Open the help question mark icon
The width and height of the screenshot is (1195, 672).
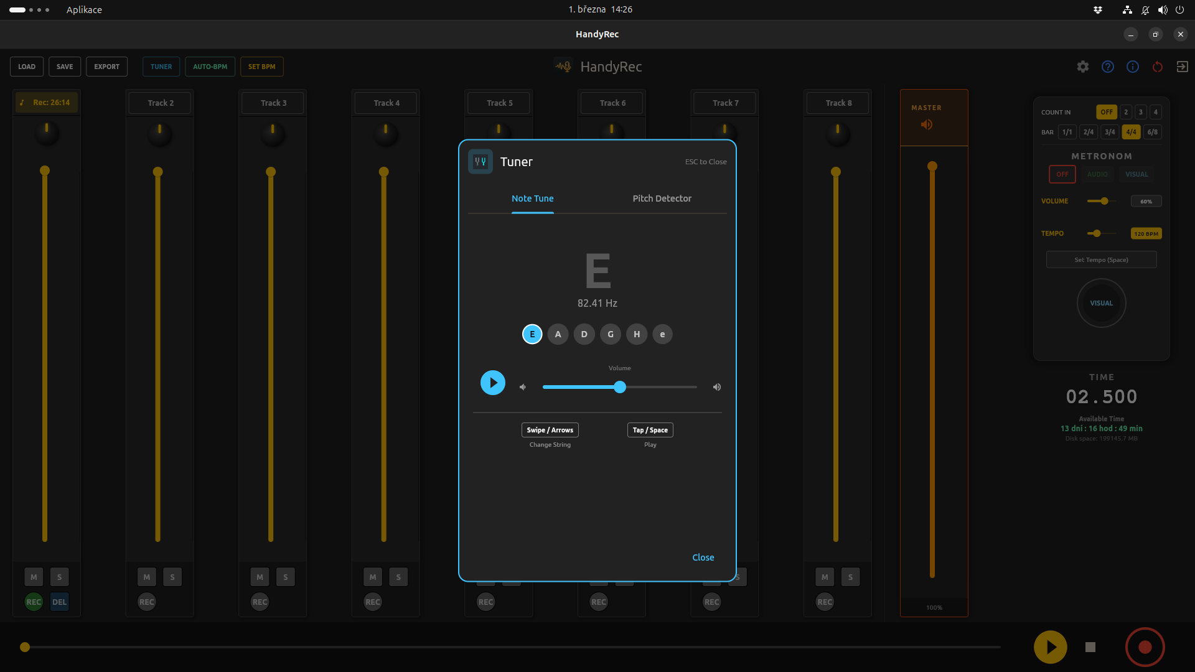1108,67
